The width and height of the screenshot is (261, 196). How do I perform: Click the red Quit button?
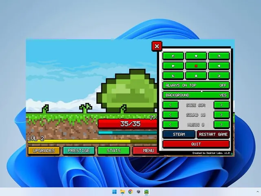point(196,144)
